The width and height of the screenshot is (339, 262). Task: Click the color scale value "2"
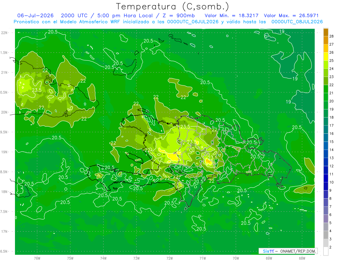331,247
